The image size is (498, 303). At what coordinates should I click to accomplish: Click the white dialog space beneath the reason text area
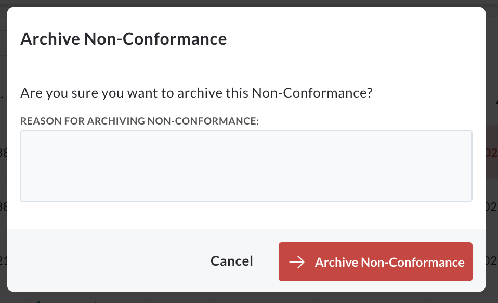[x=246, y=215]
